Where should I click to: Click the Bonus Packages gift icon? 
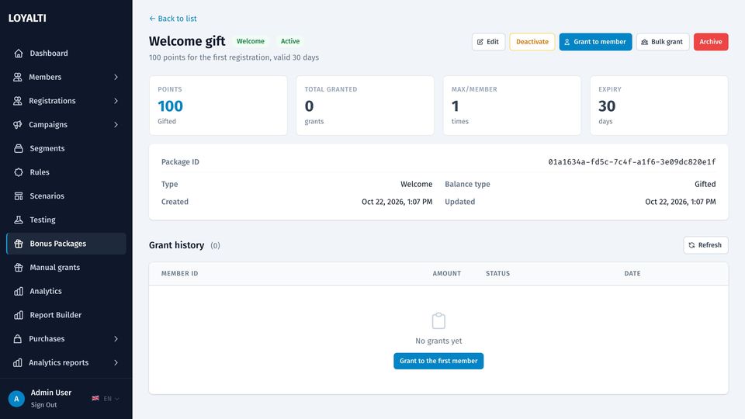click(x=19, y=244)
